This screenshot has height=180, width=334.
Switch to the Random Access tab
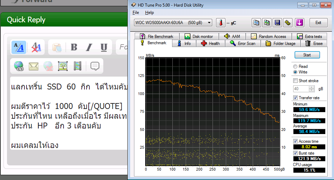pyautogui.click(x=269, y=36)
